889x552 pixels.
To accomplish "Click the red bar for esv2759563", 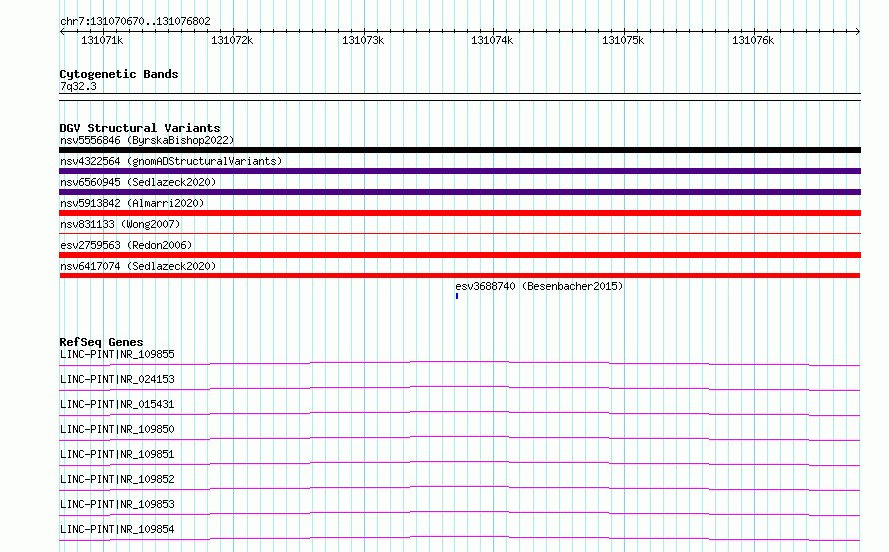I will click(459, 255).
